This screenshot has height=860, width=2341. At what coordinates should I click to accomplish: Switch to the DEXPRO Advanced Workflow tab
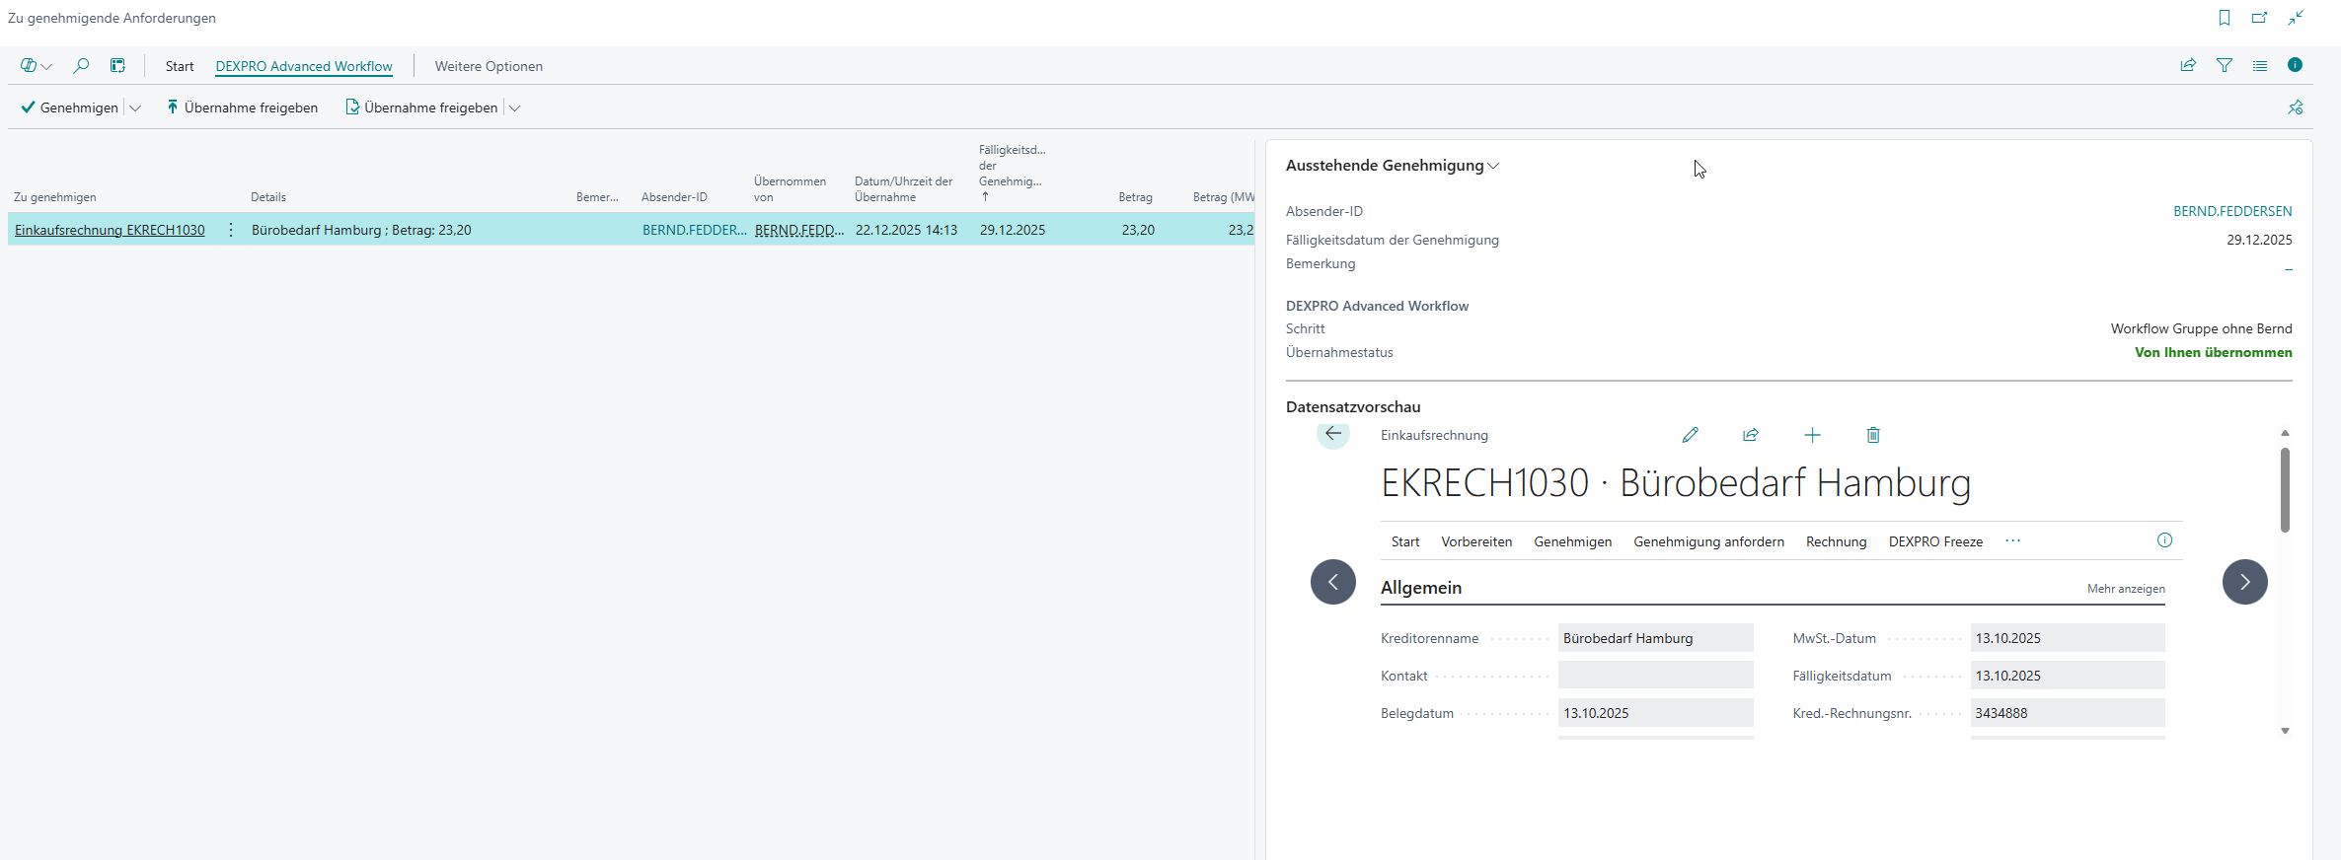coord(304,66)
